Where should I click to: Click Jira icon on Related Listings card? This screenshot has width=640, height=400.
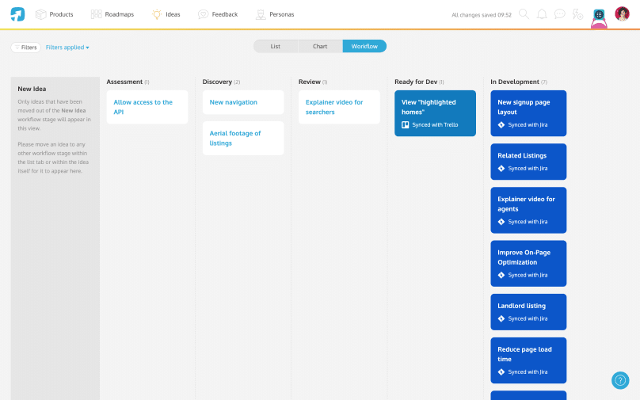click(501, 168)
